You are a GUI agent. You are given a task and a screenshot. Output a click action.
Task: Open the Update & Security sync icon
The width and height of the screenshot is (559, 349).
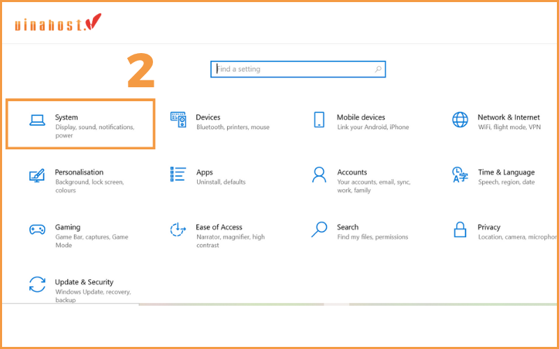pyautogui.click(x=37, y=285)
